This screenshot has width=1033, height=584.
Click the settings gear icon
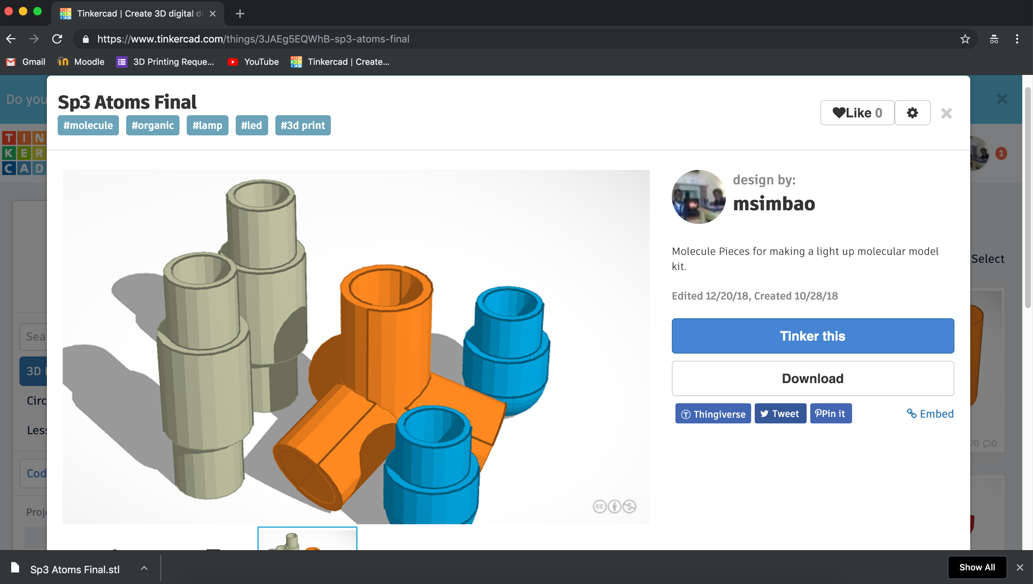coord(912,113)
